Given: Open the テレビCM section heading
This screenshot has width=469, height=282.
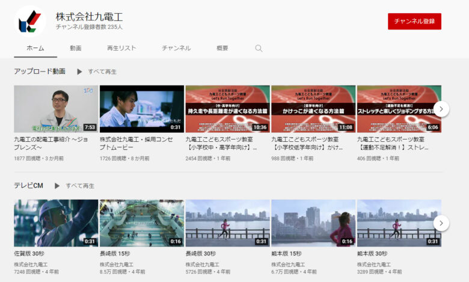Looking at the screenshot, I should click(x=28, y=185).
